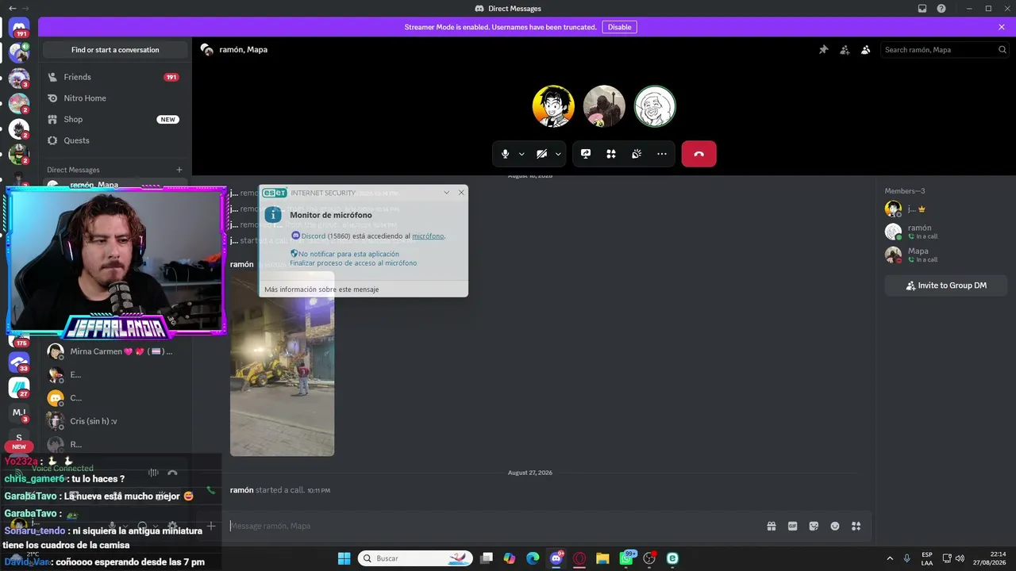The image size is (1016, 571).
Task: Mute the microphone in the call
Action: tap(505, 154)
